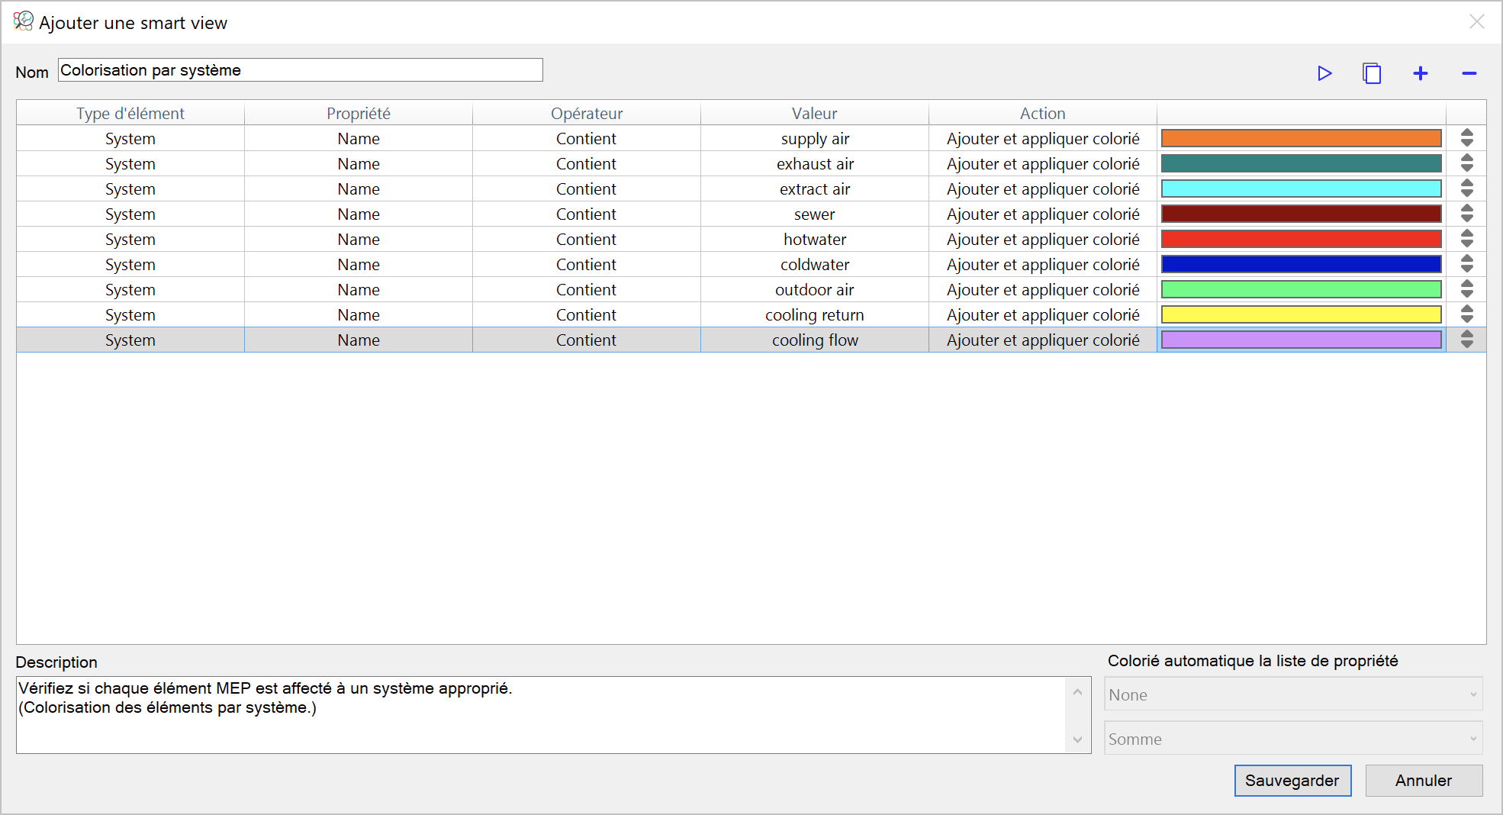Click the Propriété column header
Screen dimensions: 1503x815
359,113
